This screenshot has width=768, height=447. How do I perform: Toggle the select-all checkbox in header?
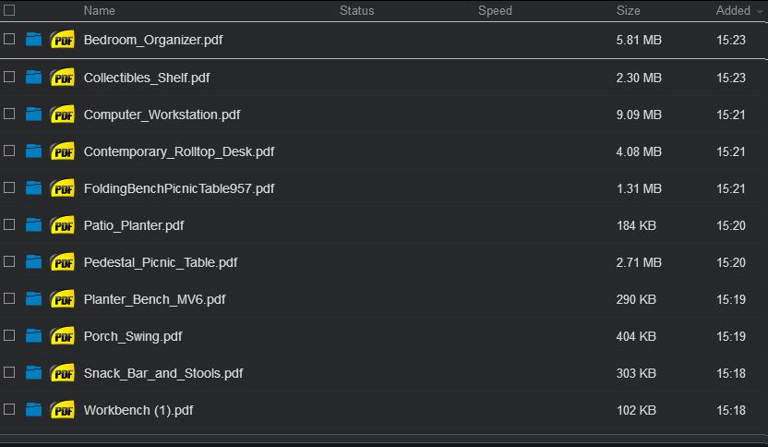click(x=9, y=10)
